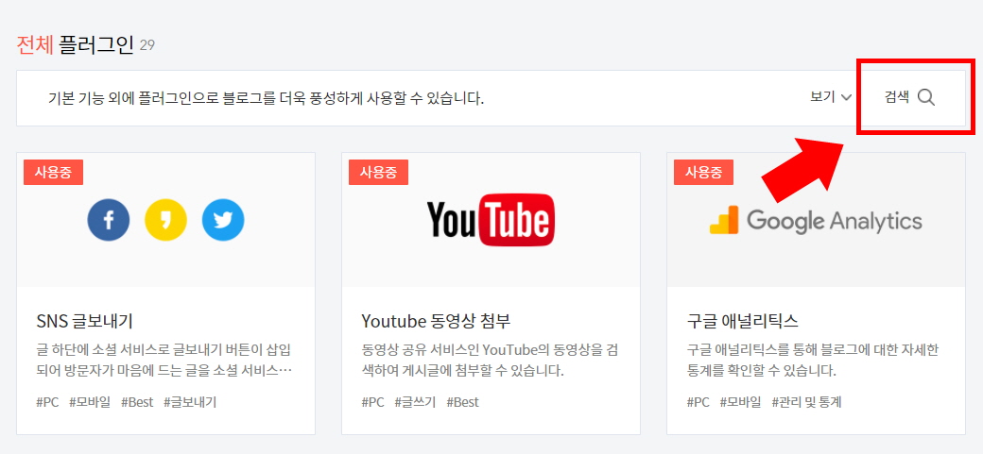
Task: Click the 전체 플러그인 heading
Action: coord(76,45)
